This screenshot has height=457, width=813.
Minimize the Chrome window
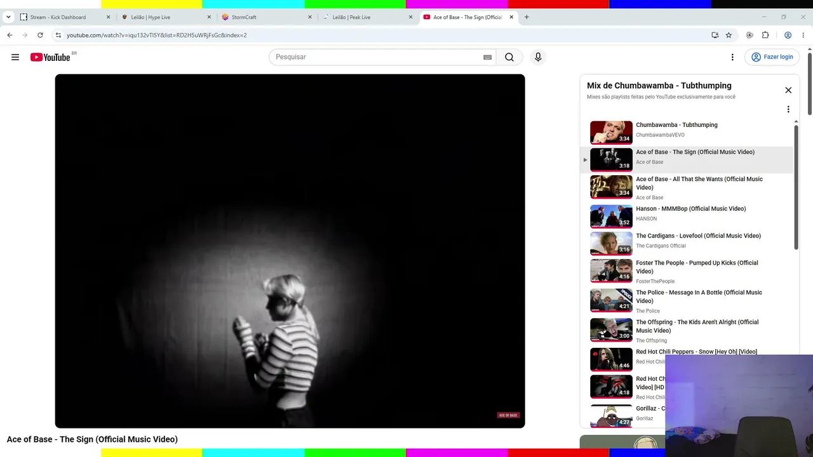click(x=764, y=17)
